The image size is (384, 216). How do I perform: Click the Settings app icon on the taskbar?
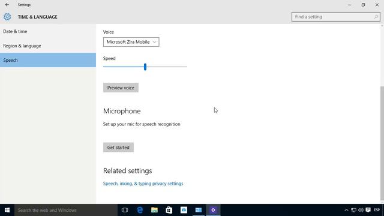pos(213,210)
